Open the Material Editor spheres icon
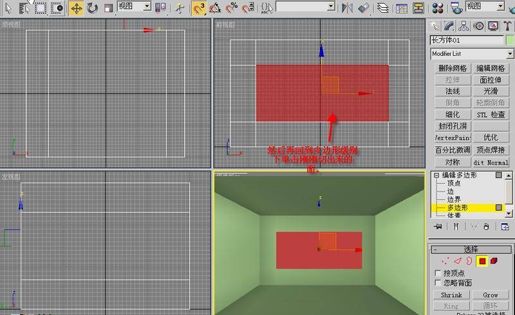 click(x=438, y=8)
